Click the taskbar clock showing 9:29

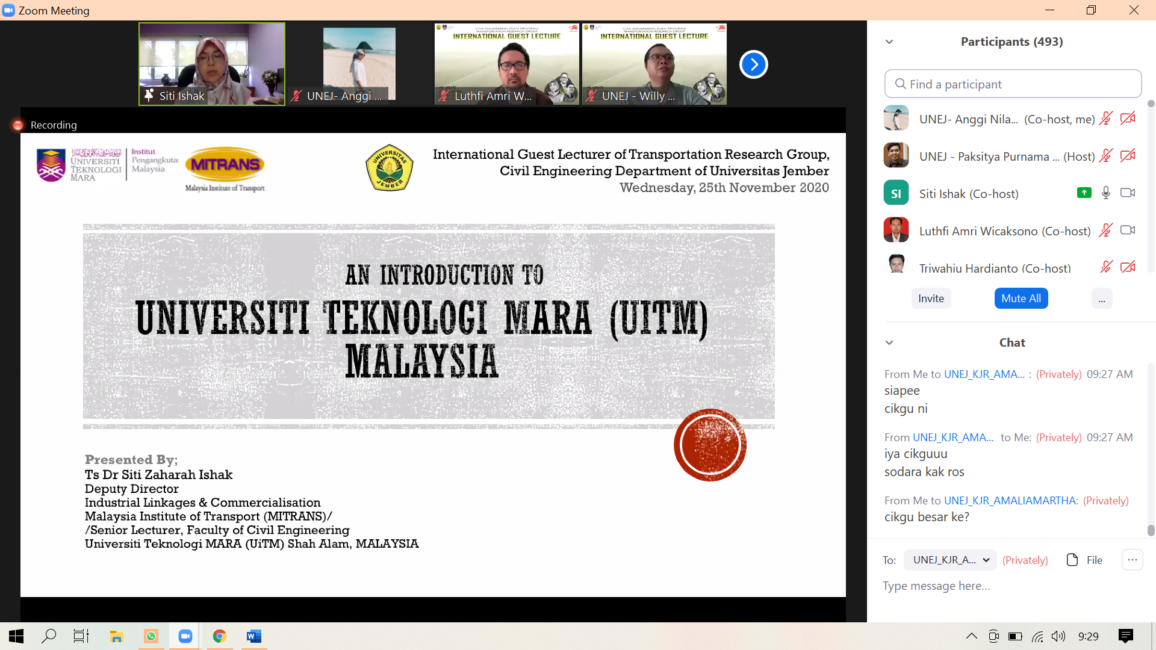click(1089, 636)
